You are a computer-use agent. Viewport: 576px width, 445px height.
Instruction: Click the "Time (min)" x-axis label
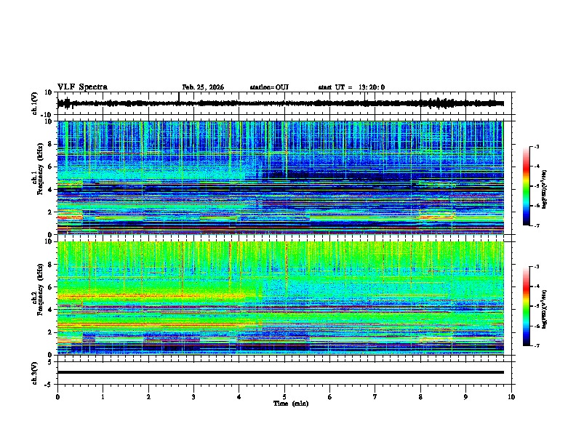(x=291, y=404)
